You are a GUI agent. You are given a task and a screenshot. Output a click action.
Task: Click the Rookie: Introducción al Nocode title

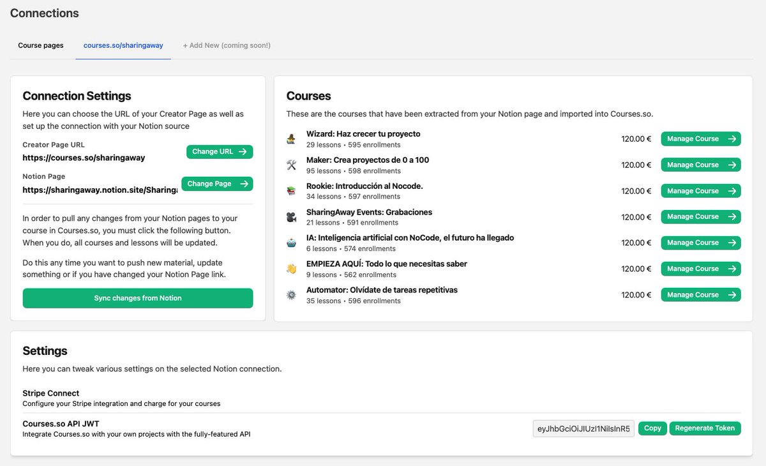click(x=364, y=186)
